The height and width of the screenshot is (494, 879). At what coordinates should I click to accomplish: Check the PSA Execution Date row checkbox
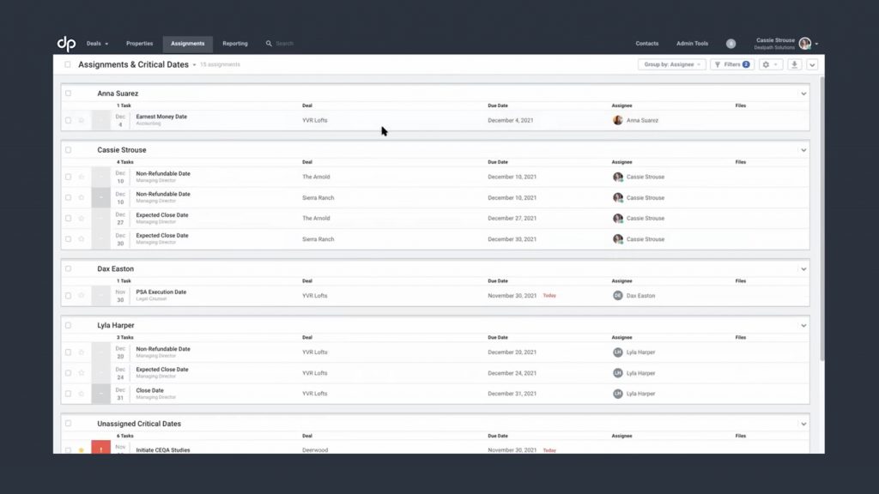click(69, 296)
